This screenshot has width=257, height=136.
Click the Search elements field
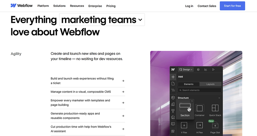[x=200, y=90]
